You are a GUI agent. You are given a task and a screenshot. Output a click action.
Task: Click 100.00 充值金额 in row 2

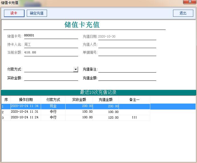(x=106, y=112)
